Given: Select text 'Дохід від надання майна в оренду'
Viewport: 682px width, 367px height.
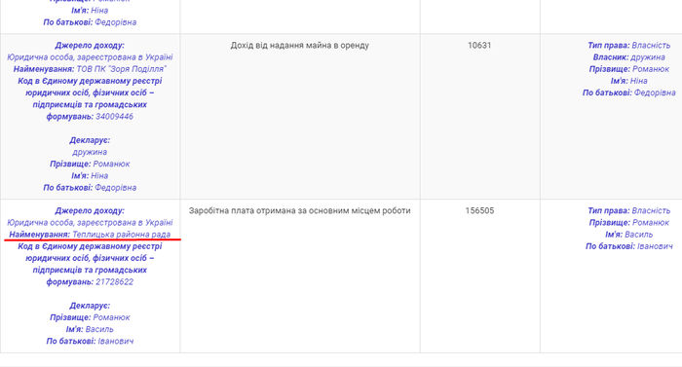Looking at the screenshot, I should pyautogui.click(x=300, y=45).
